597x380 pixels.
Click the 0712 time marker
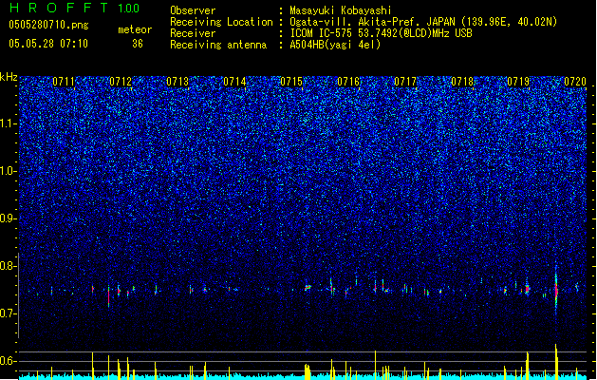pyautogui.click(x=121, y=82)
